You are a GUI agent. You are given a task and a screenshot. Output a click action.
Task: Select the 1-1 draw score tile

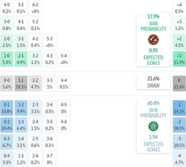[21, 83]
